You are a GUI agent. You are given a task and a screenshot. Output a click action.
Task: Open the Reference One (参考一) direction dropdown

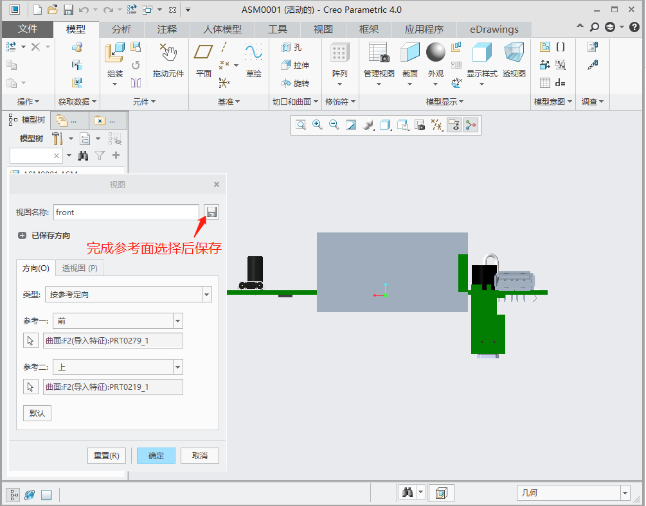point(177,320)
